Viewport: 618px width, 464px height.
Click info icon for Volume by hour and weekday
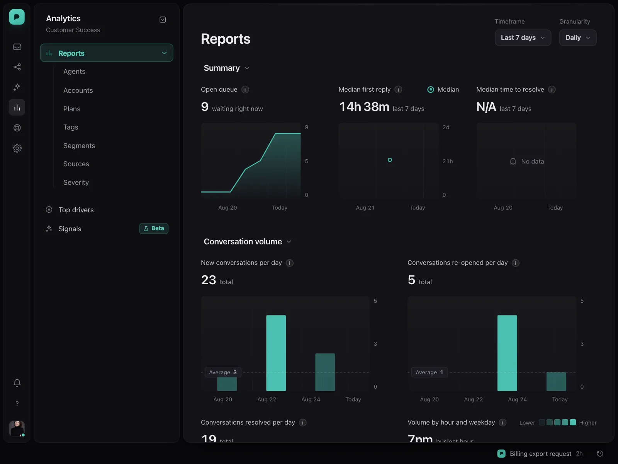[x=503, y=423]
